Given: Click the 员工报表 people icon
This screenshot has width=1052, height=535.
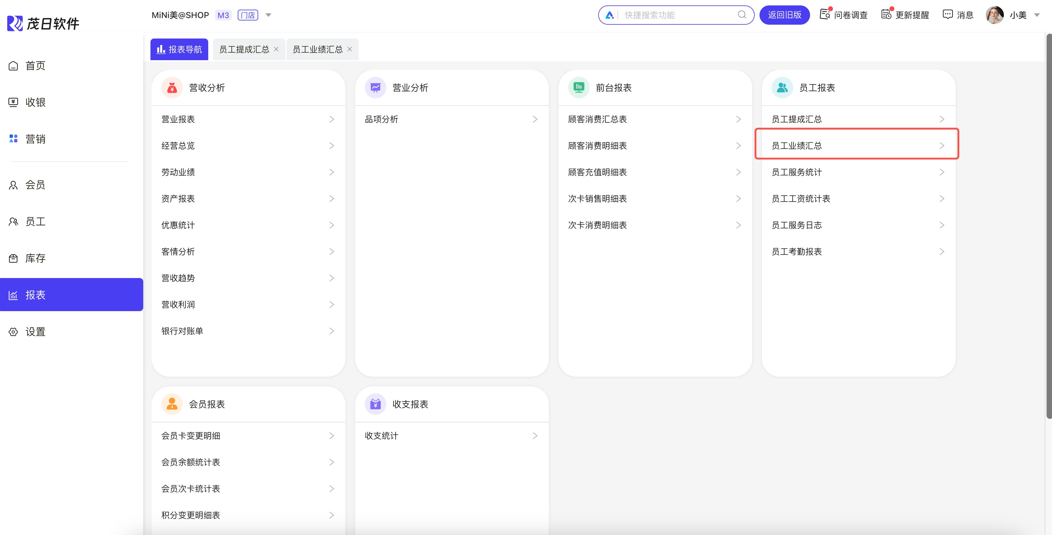Looking at the screenshot, I should coord(782,87).
